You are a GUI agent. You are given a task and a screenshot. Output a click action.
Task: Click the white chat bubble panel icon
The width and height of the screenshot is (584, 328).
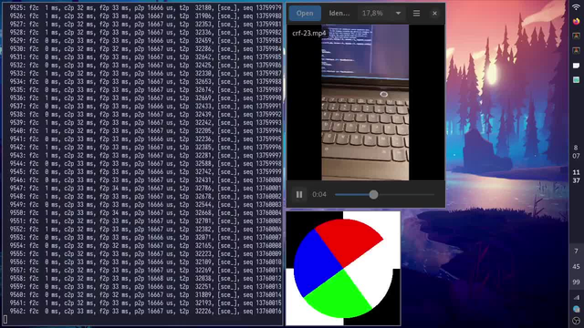click(x=576, y=66)
